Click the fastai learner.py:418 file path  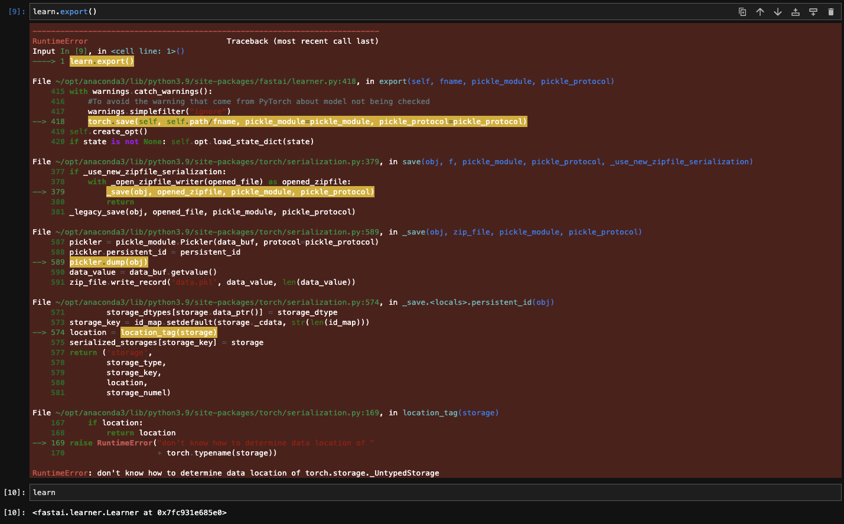(206, 82)
